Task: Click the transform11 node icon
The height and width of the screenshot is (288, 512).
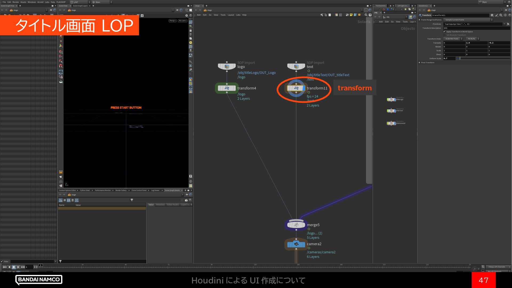Action: click(x=296, y=88)
